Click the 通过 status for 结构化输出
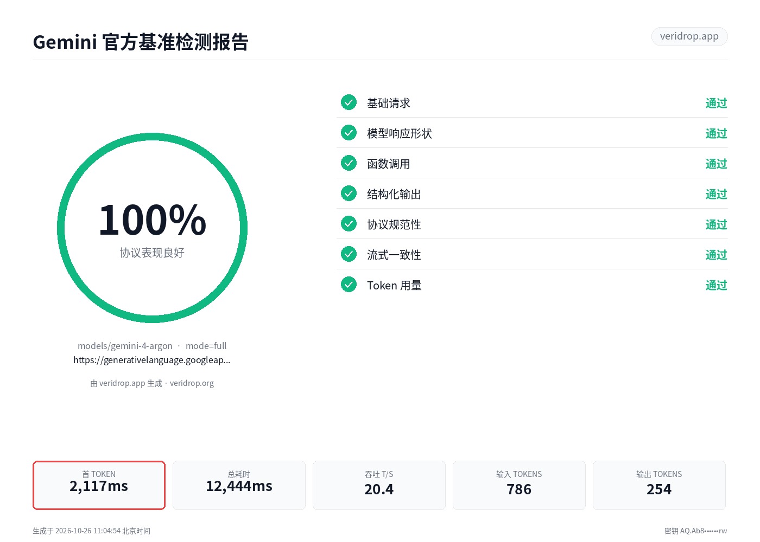760x542 pixels. (716, 194)
